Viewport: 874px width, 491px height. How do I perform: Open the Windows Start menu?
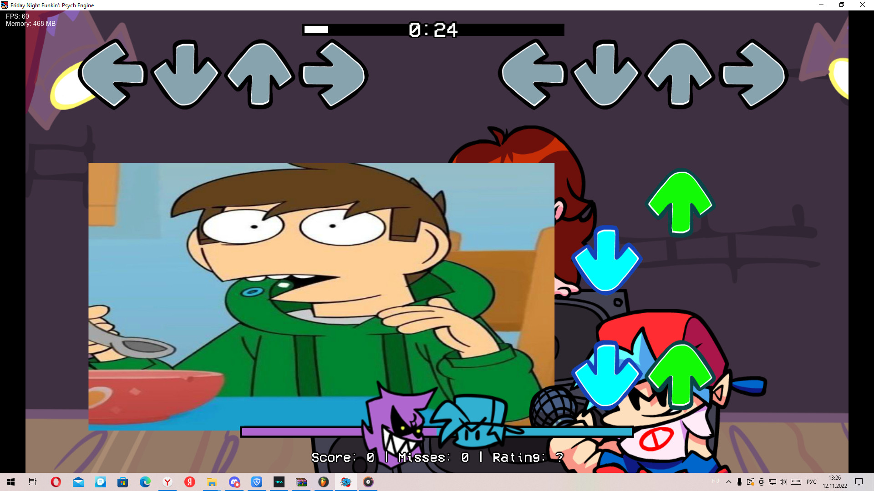[x=11, y=482]
